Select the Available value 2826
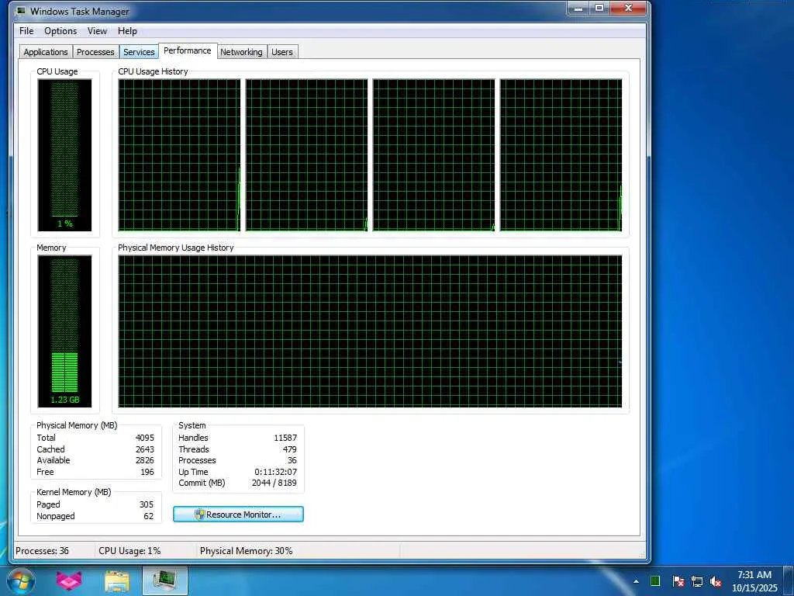The image size is (794, 596). tap(145, 460)
